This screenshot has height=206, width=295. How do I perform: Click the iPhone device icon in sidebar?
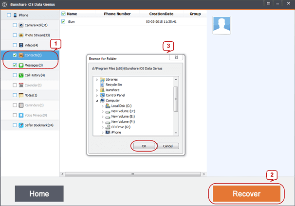coord(15,15)
